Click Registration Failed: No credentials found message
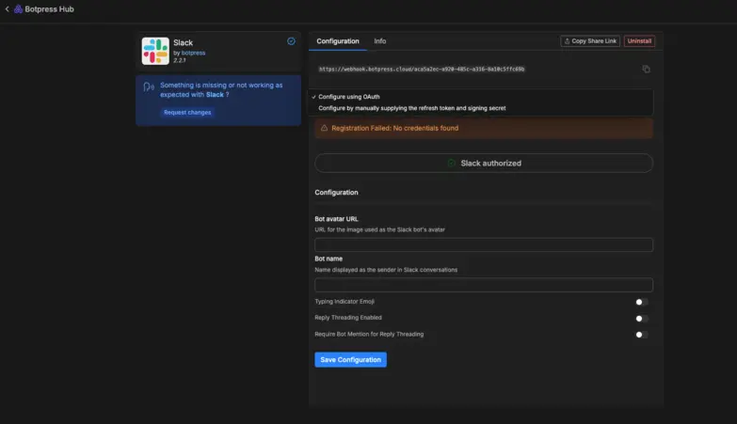737x424 pixels. 394,128
